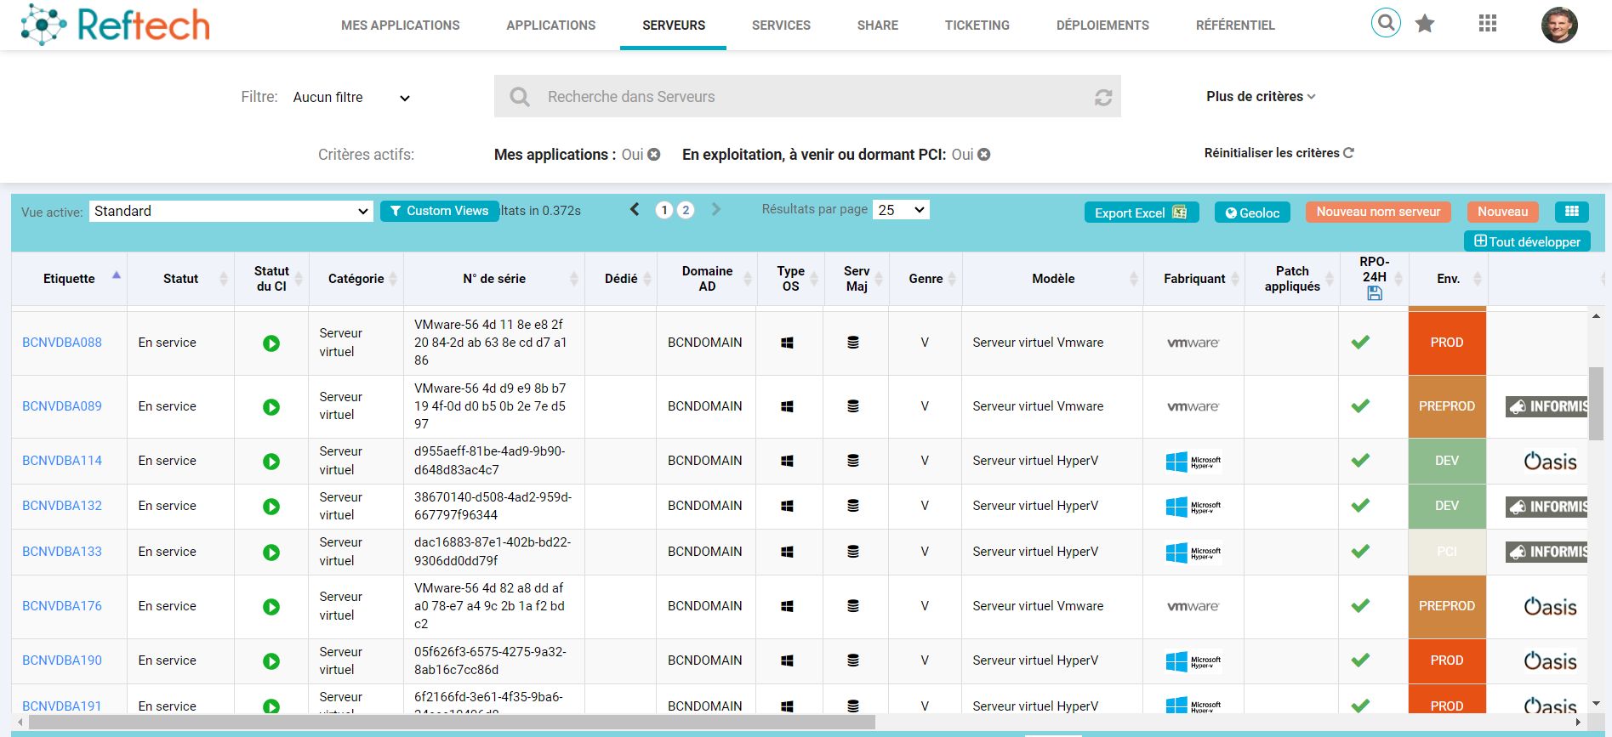
Task: Click the horizontal scrollbar under the table
Action: (x=451, y=723)
